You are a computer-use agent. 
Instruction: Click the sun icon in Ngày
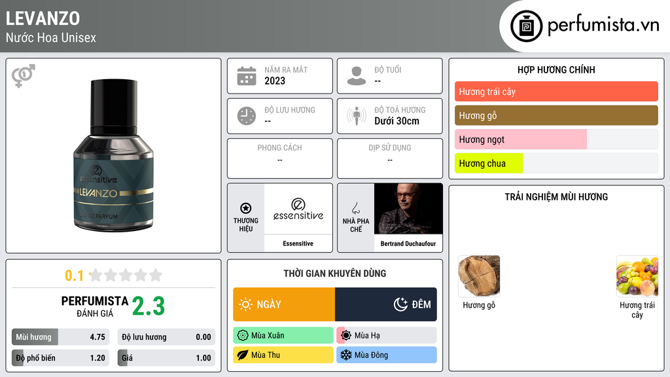245,304
